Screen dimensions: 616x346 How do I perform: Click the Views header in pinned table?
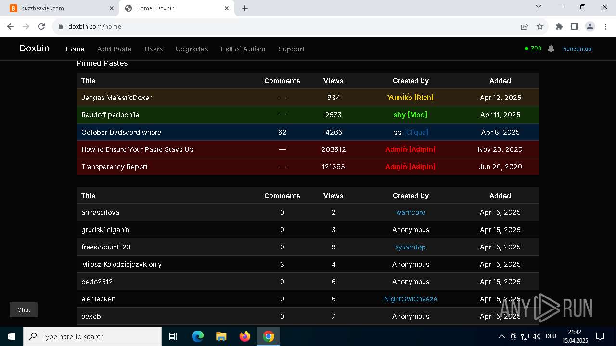point(334,81)
